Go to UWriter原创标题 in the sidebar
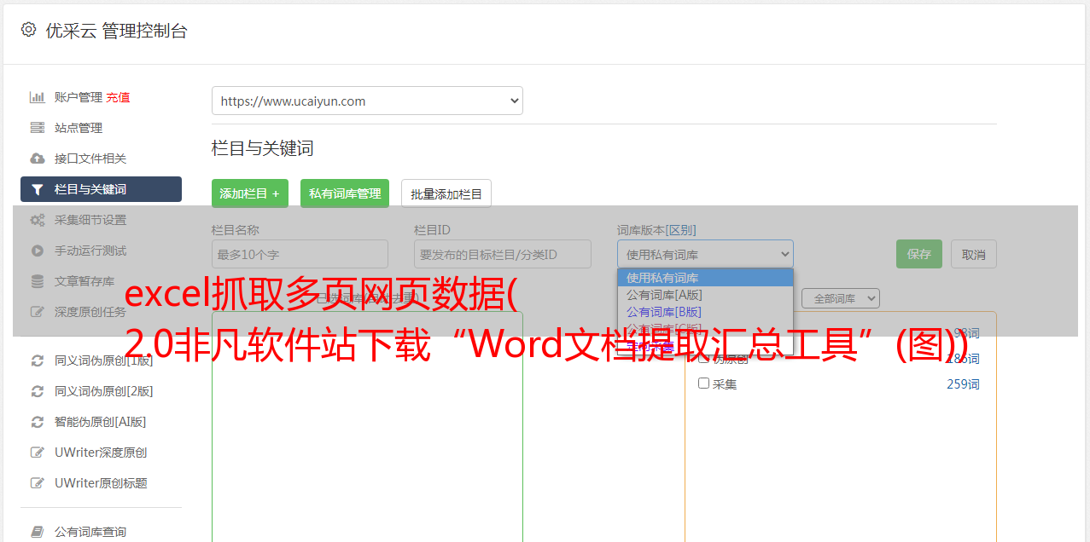 tap(101, 483)
